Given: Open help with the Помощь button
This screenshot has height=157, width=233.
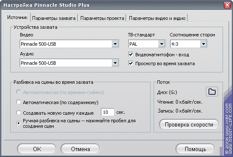Looking at the screenshot, I should tap(195, 149).
